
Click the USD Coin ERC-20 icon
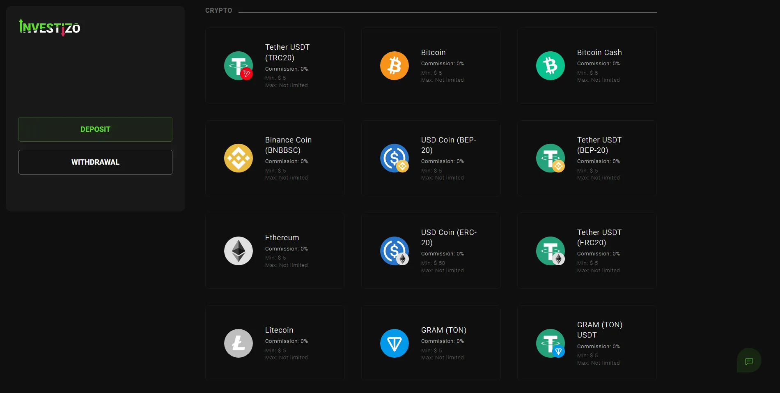(395, 251)
